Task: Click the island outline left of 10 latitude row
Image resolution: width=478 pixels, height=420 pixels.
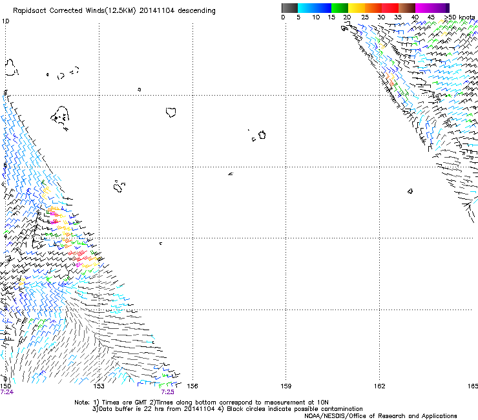Action: click(x=11, y=67)
